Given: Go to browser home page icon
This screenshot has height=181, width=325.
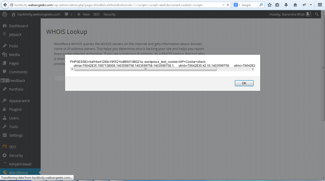Looking at the screenshot, I should 295,5.
